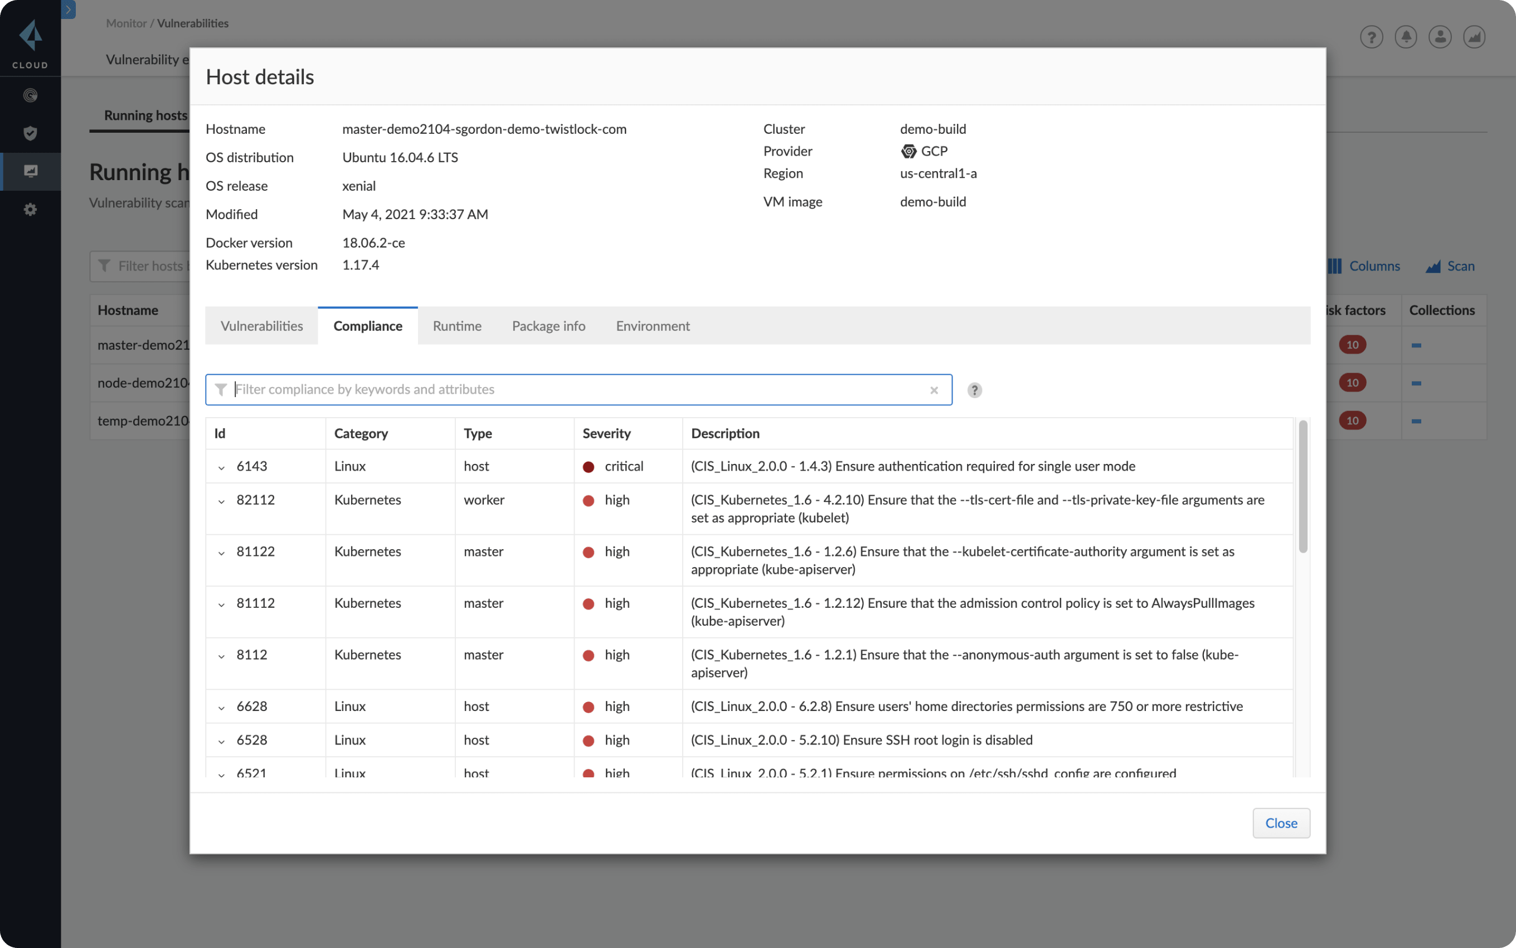Click the filter icon in compliance search

(221, 390)
